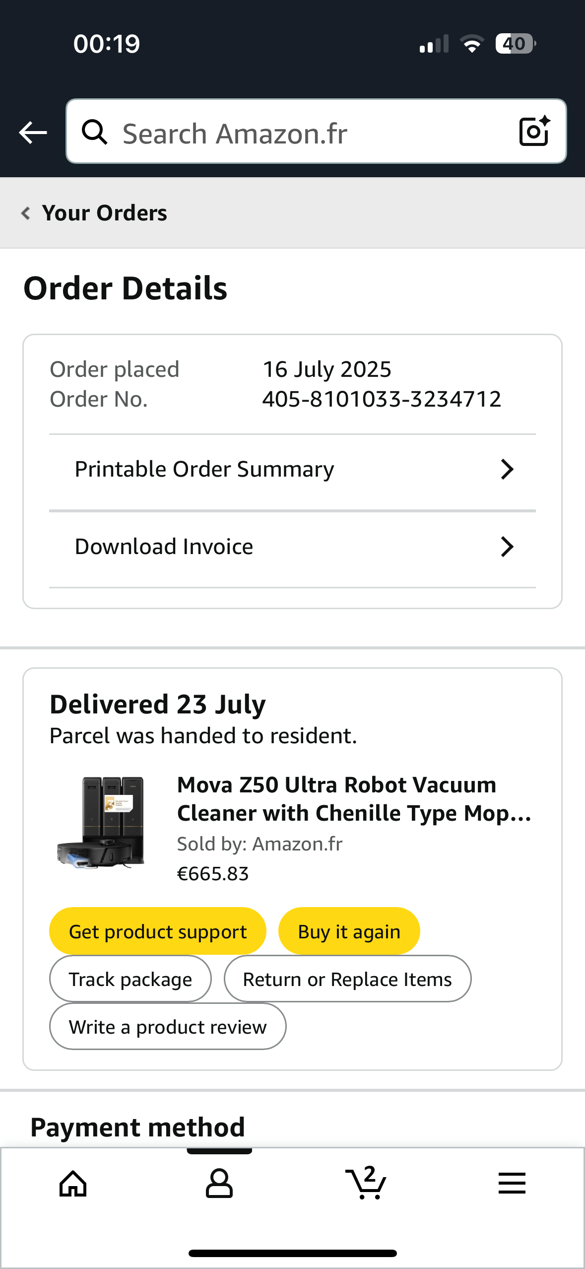
Task: Open the Home tab icon
Action: coord(73,1184)
